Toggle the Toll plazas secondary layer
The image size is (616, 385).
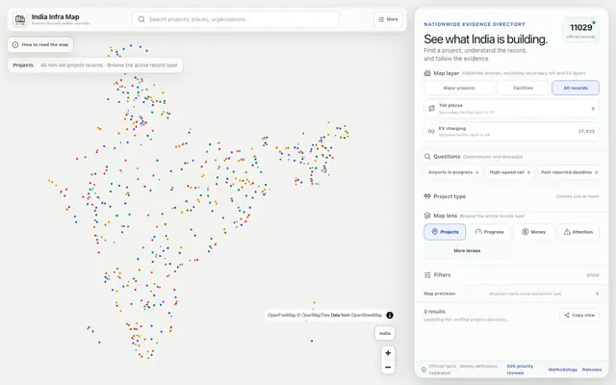(x=511, y=109)
